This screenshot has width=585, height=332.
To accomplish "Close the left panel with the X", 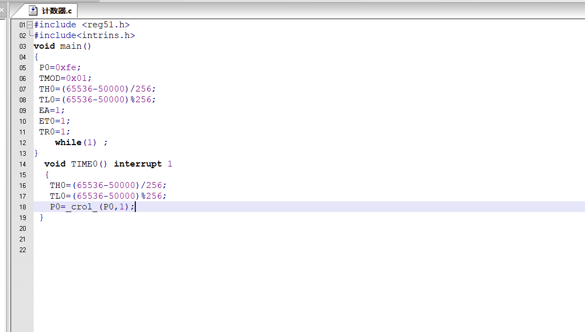I will tap(2, 10).
